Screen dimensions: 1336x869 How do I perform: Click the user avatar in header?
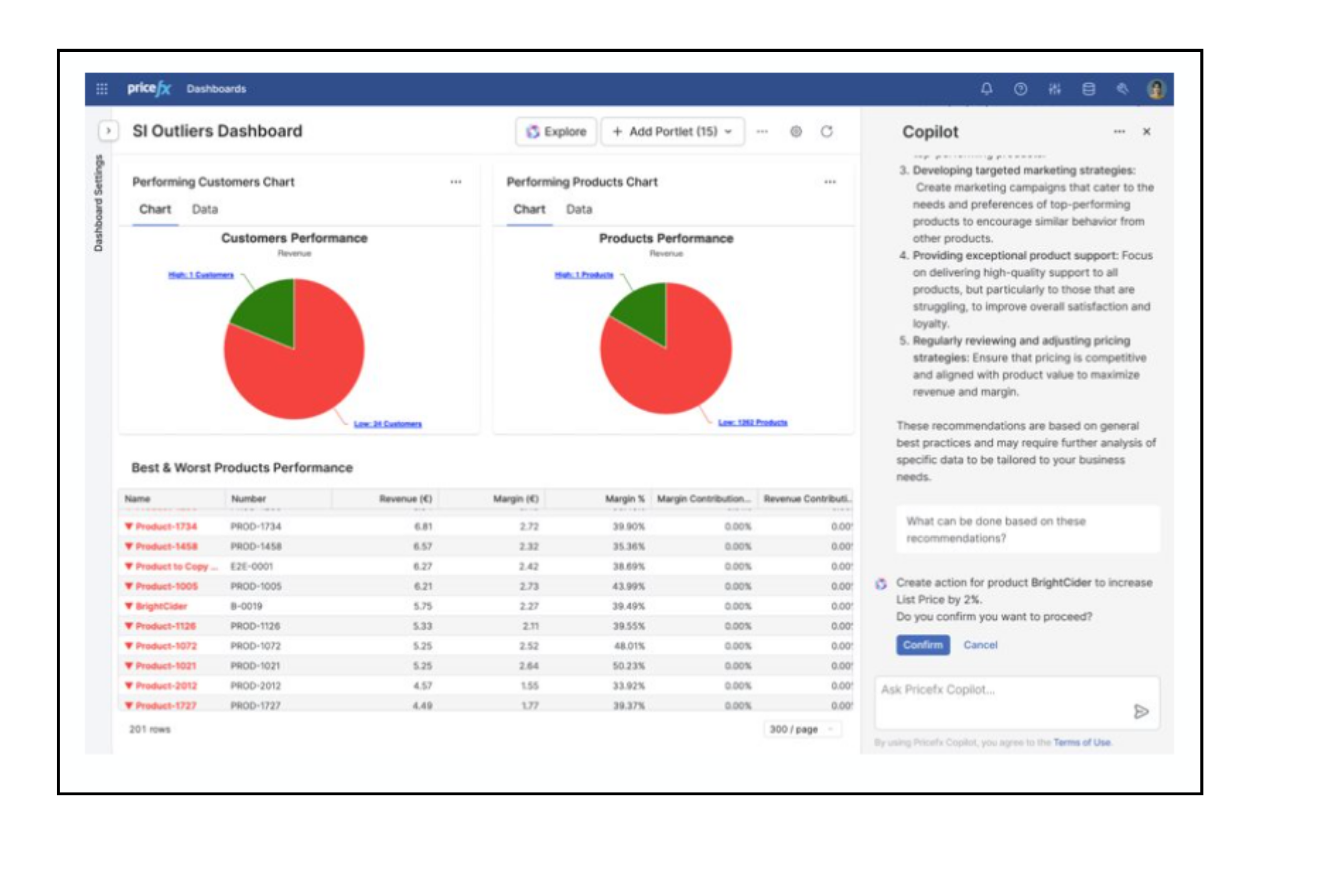[x=1156, y=89]
